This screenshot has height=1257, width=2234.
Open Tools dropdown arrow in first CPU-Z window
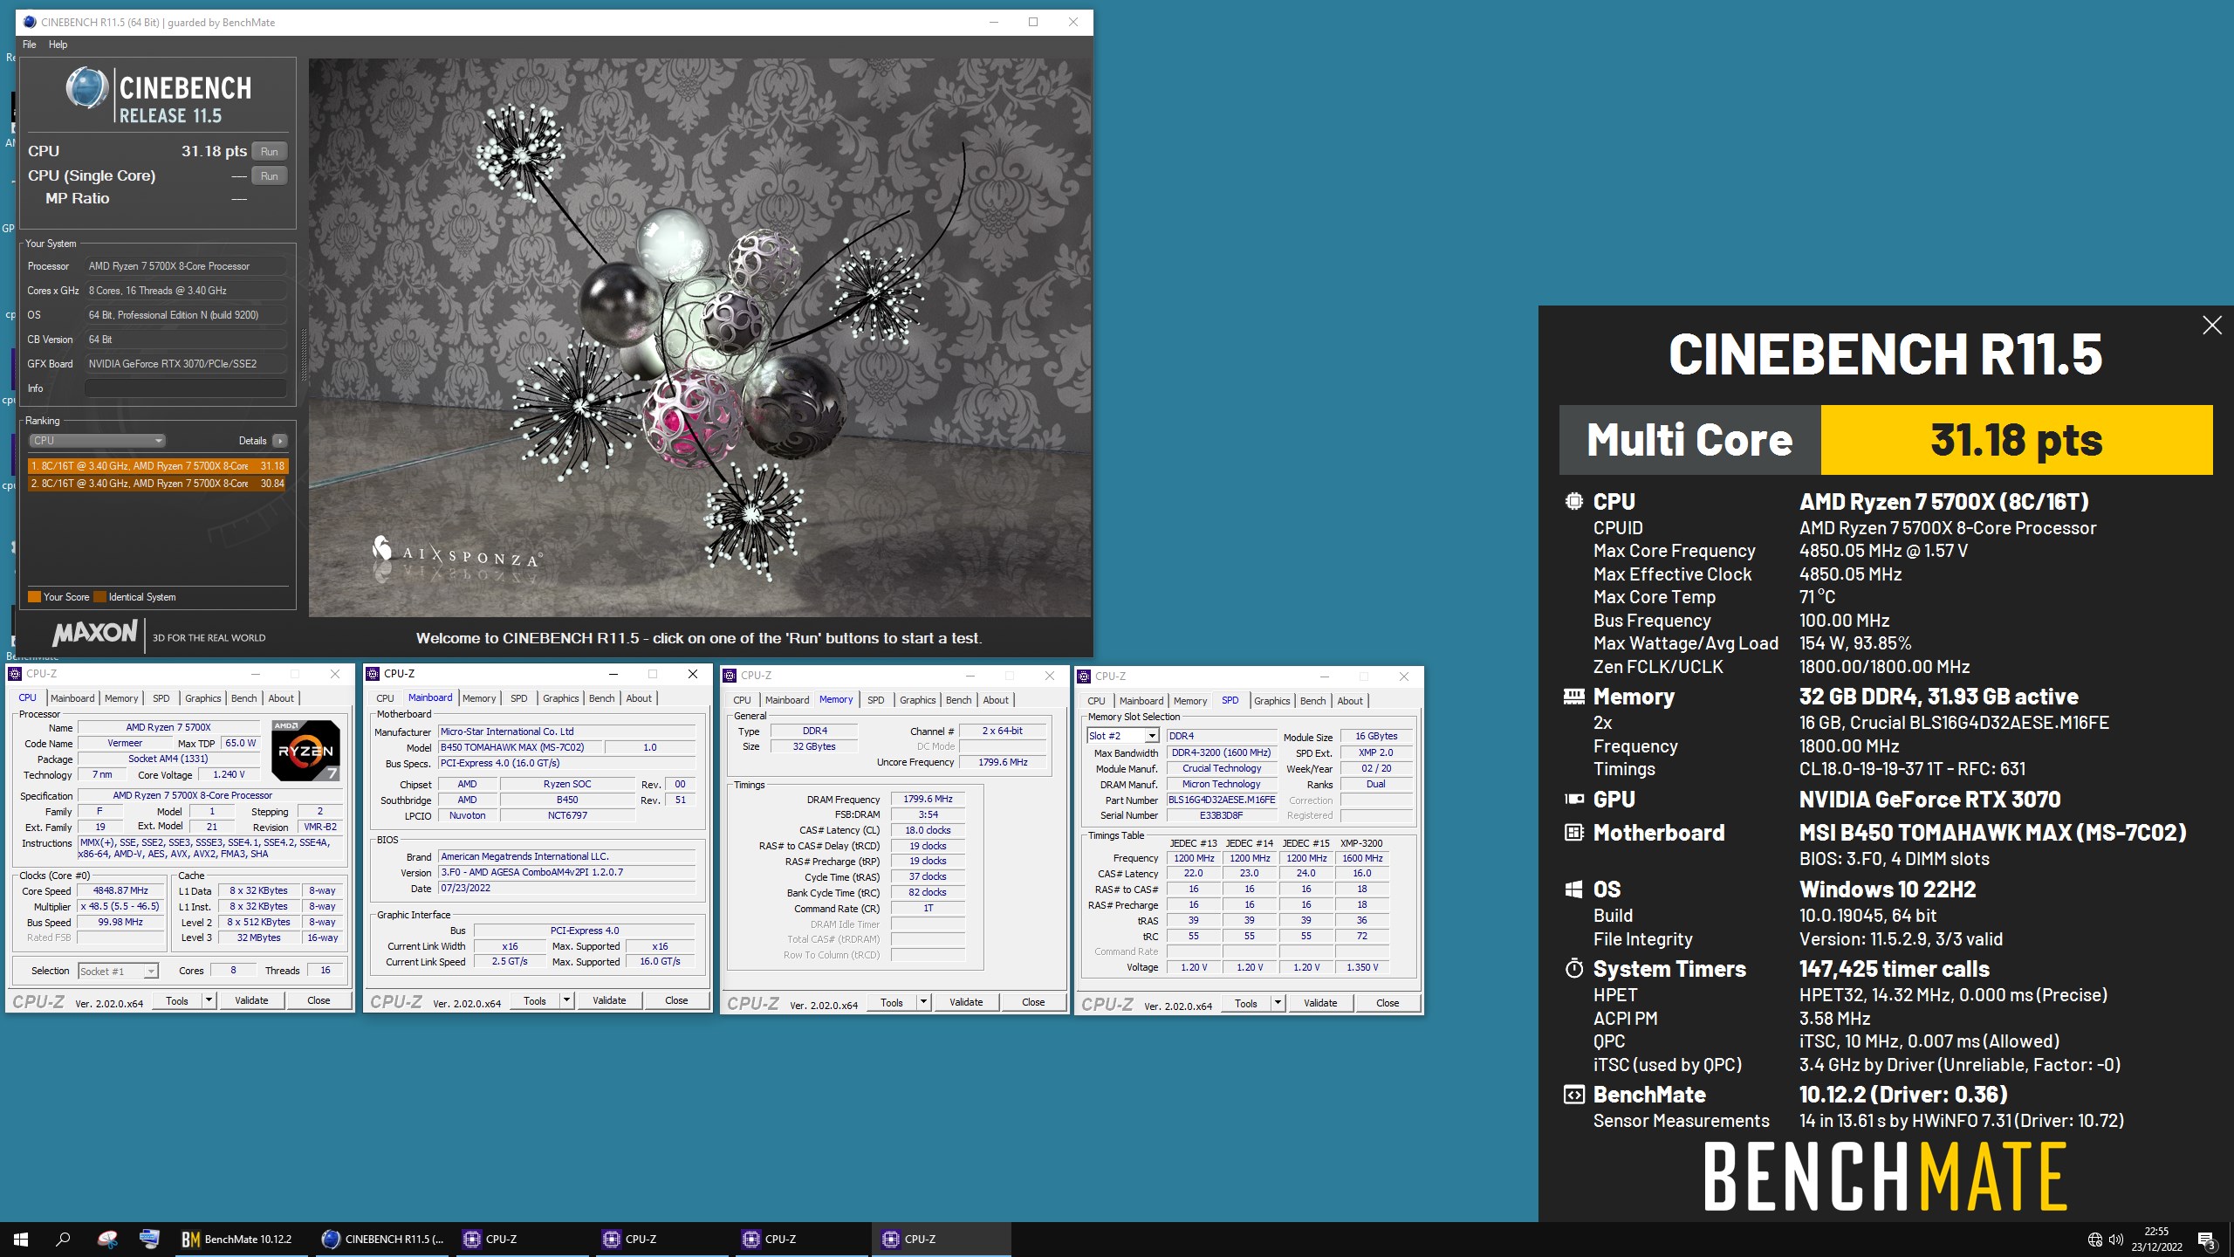[x=209, y=1000]
